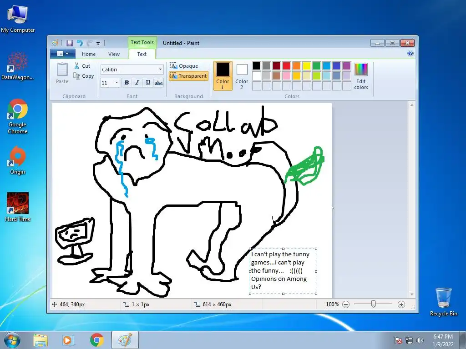
Task: Open the Paint application menu button
Action: tap(63, 54)
